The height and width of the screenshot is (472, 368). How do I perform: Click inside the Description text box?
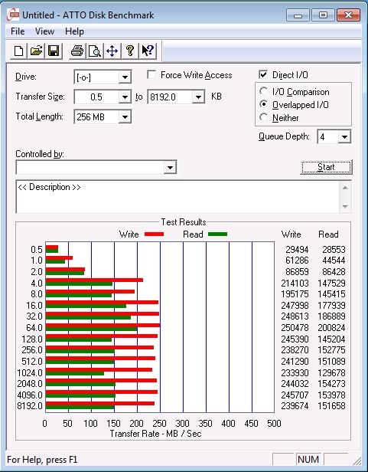pyautogui.click(x=178, y=197)
